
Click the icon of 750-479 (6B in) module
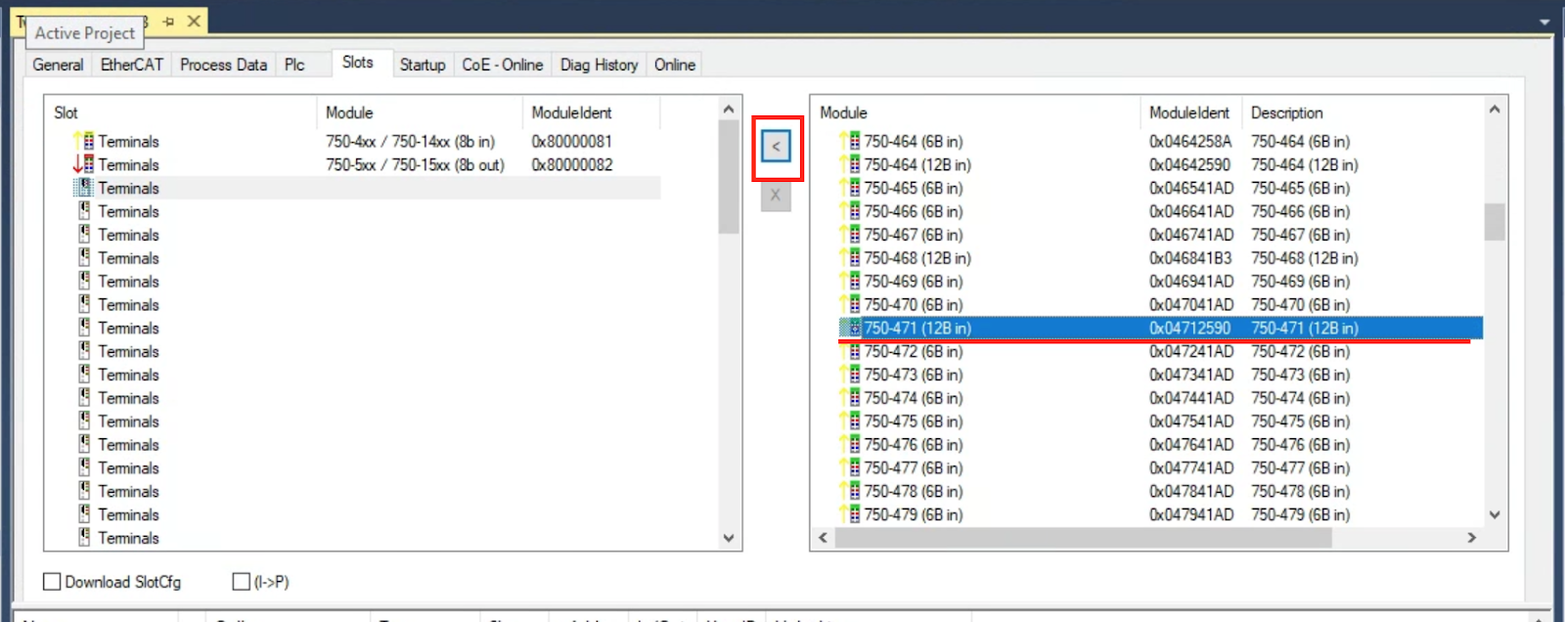click(x=852, y=514)
